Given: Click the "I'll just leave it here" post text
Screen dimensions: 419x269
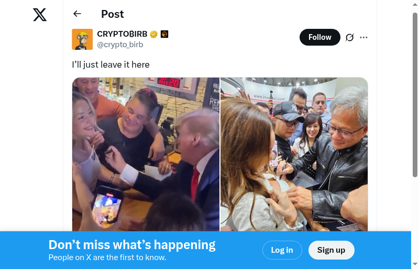Looking at the screenshot, I should point(111,64).
